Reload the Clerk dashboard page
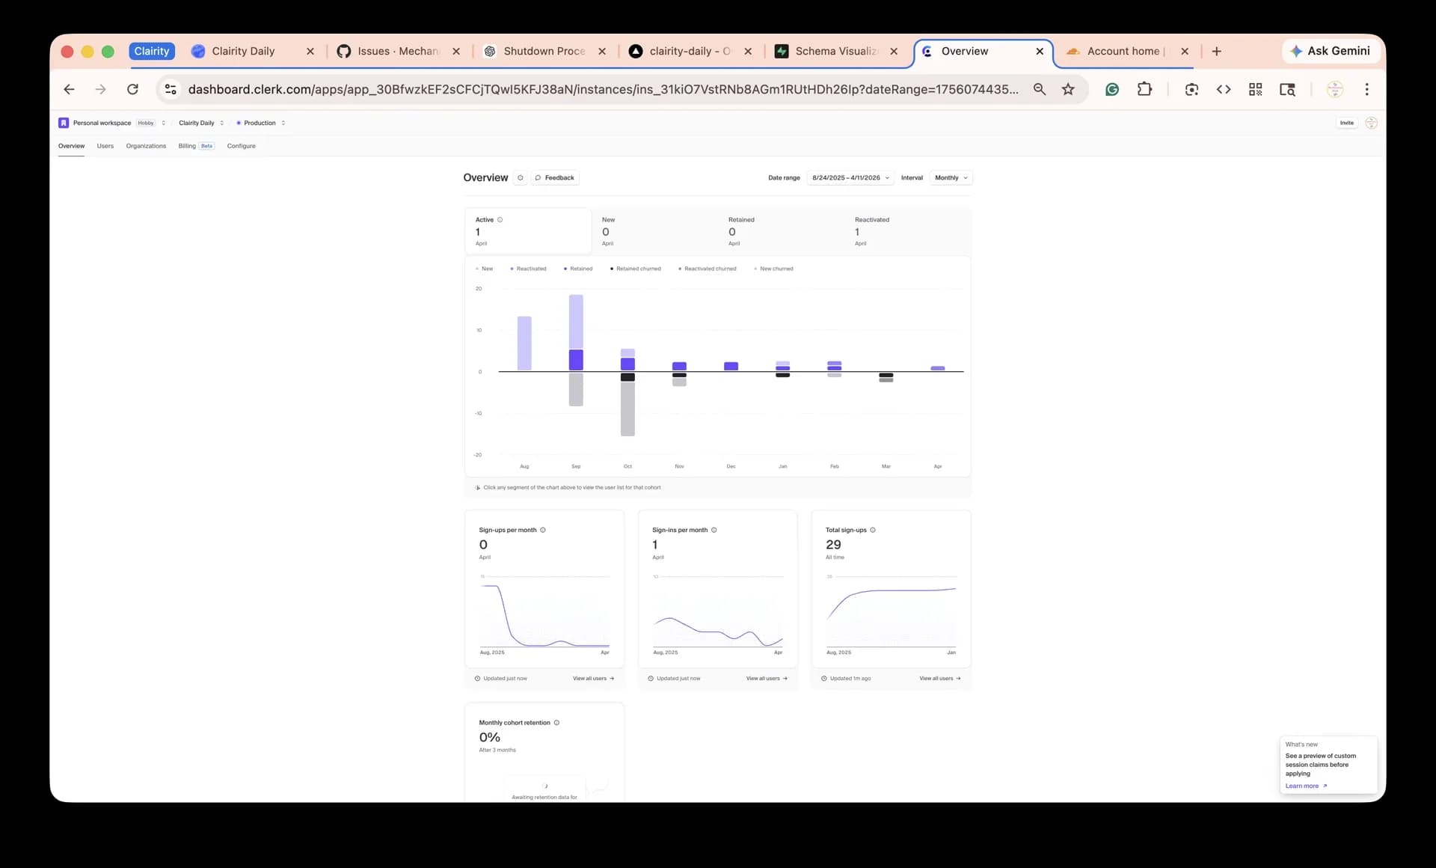The width and height of the screenshot is (1436, 868). pos(132,89)
